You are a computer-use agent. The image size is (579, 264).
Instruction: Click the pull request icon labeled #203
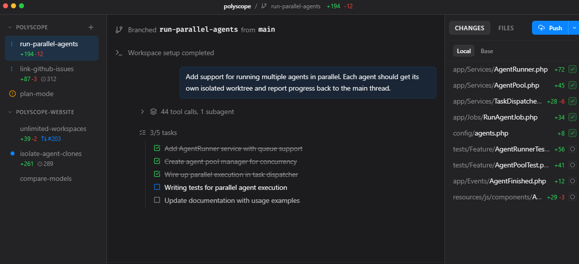pyautogui.click(x=44, y=139)
